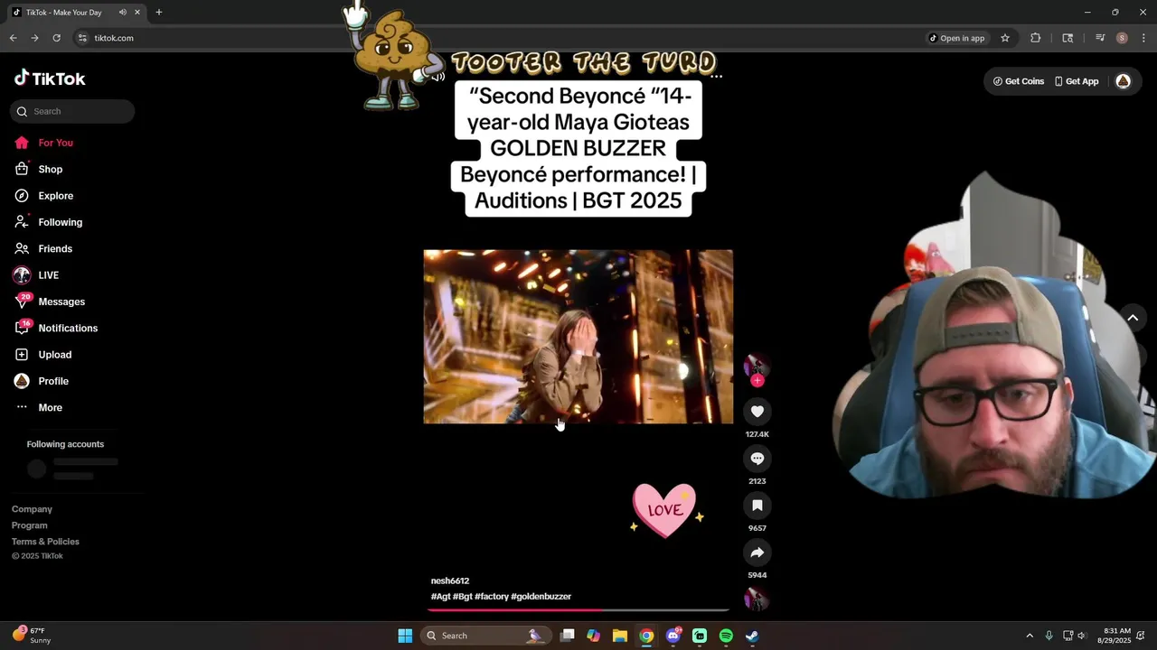Open a new browser tab
The image size is (1157, 650).
pyautogui.click(x=158, y=13)
